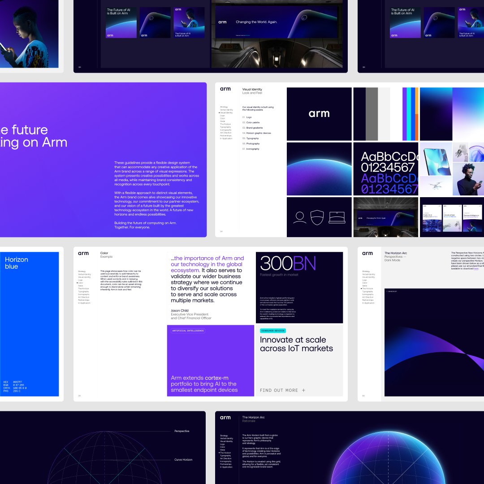484x484 pixels.
Task: Select Typography in Horizon Arc Rationale page nav
Action: tap(225, 456)
